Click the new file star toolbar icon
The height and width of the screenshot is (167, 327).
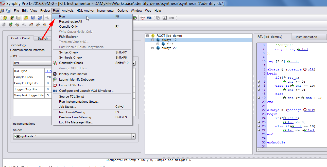click(12, 18)
